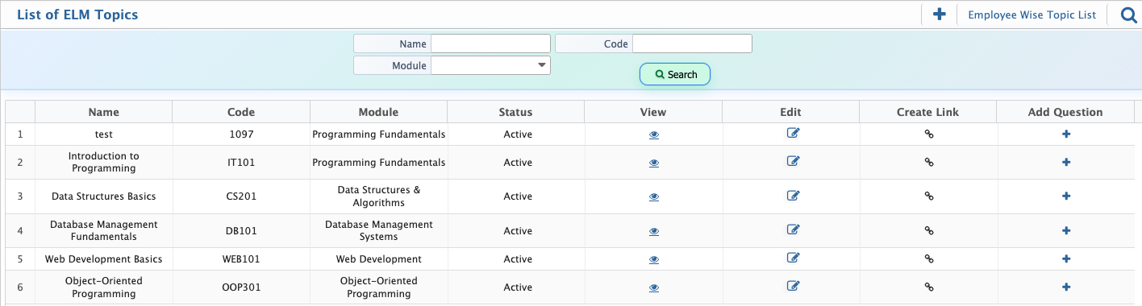This screenshot has height=306, width=1142.
Task: Click the plus icon to add new topic
Action: 939,14
